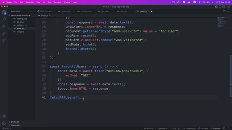The height and width of the screenshot is (130, 232).
Task: Expand the OUTLINE section
Action: pos(15,122)
